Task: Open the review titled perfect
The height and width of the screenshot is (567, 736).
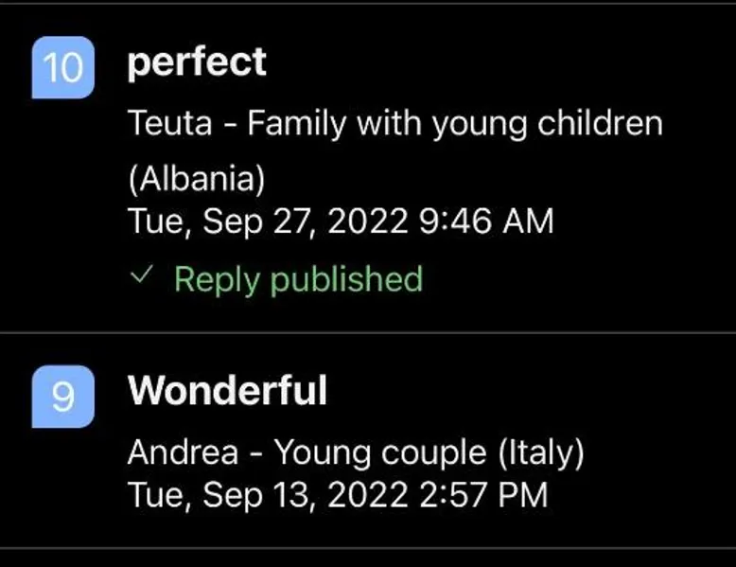Action: click(x=197, y=62)
